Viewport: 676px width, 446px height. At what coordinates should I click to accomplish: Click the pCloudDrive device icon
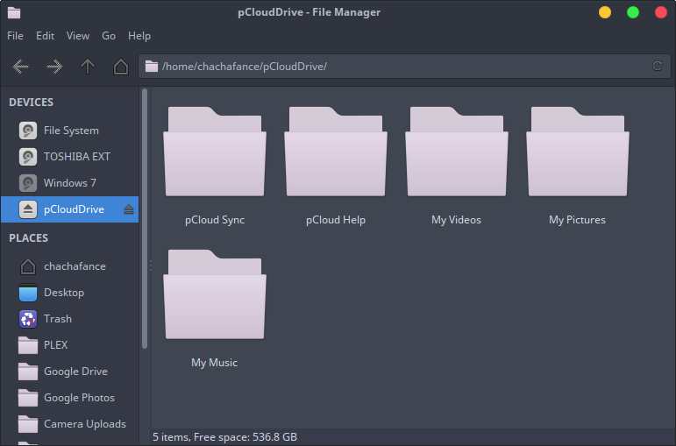click(28, 209)
